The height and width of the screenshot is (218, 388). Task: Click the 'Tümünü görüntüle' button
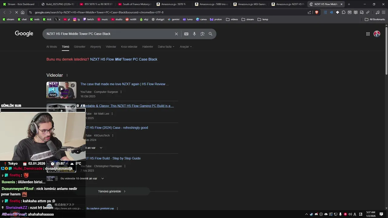pyautogui.click(x=112, y=191)
